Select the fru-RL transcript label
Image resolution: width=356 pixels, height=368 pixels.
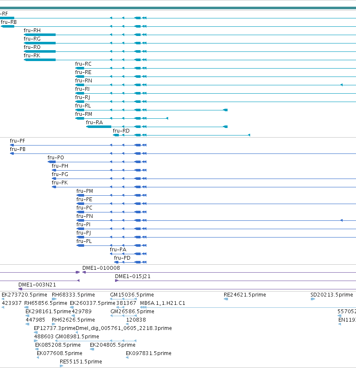point(83,106)
